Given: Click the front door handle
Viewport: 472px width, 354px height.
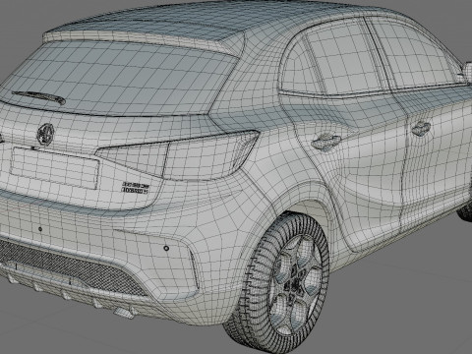Looking at the screenshot, I should click(421, 129).
